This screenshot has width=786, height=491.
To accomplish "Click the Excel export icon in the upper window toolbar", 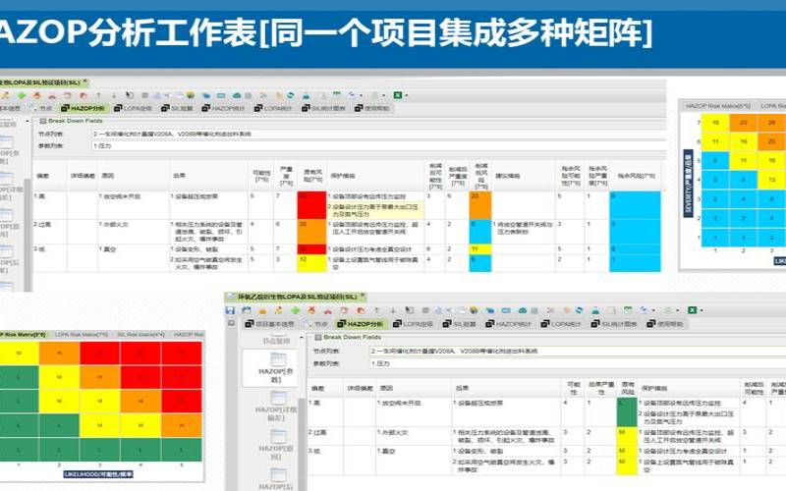I will [x=398, y=95].
